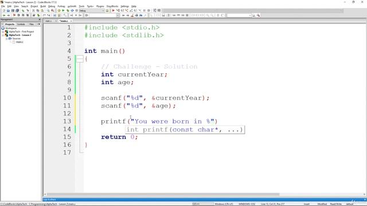
Task: Click the Replace toolbar icon
Action: pos(53,10)
